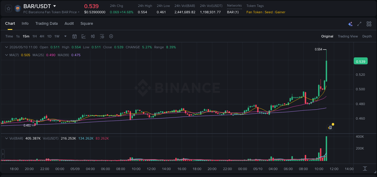Click the CHANGE value 5.27%

coord(147,47)
